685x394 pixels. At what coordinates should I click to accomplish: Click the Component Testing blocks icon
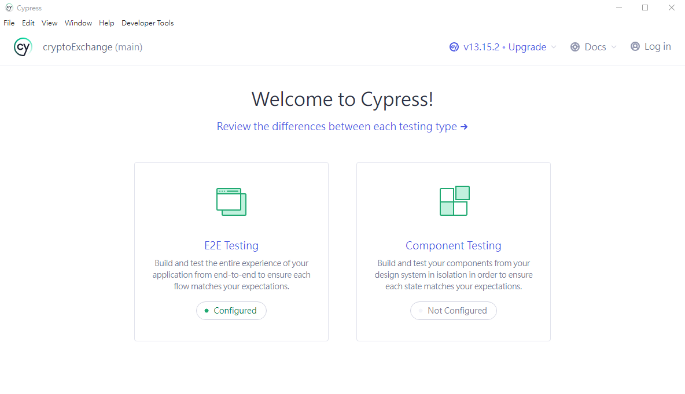point(454,201)
